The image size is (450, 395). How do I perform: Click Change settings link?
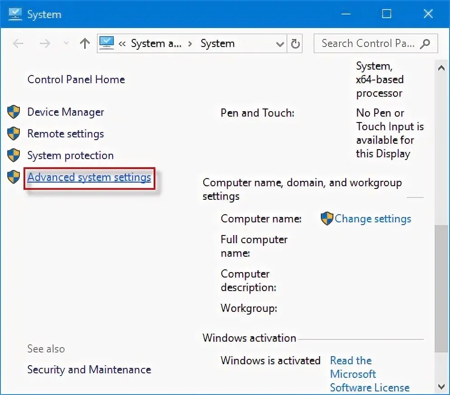tap(373, 219)
